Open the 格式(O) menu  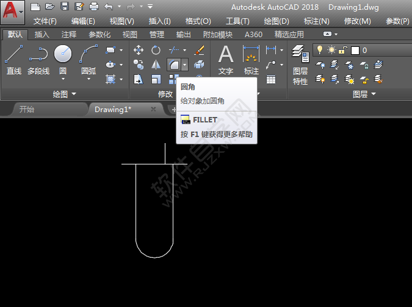click(x=198, y=21)
